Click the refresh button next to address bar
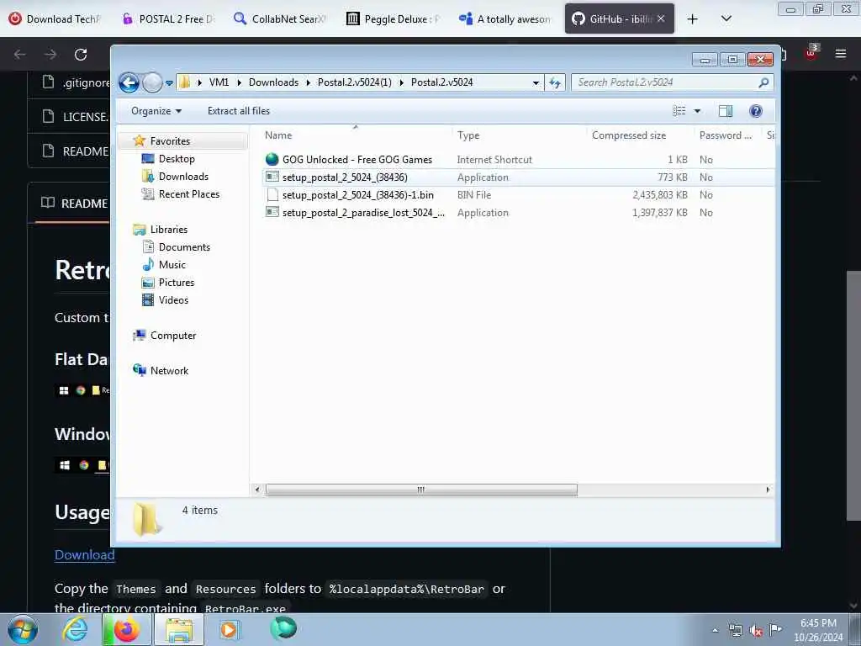Screen dimensions: 861x646 click(x=555, y=83)
